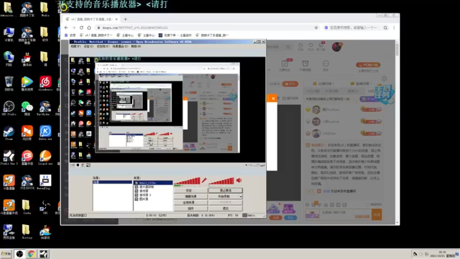Click Stop Streaming button in OBS

click(225, 191)
